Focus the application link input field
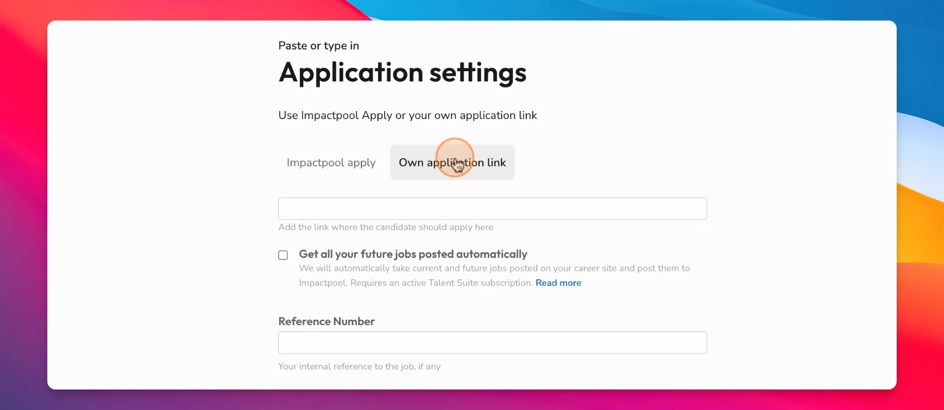The width and height of the screenshot is (944, 410). (493, 209)
